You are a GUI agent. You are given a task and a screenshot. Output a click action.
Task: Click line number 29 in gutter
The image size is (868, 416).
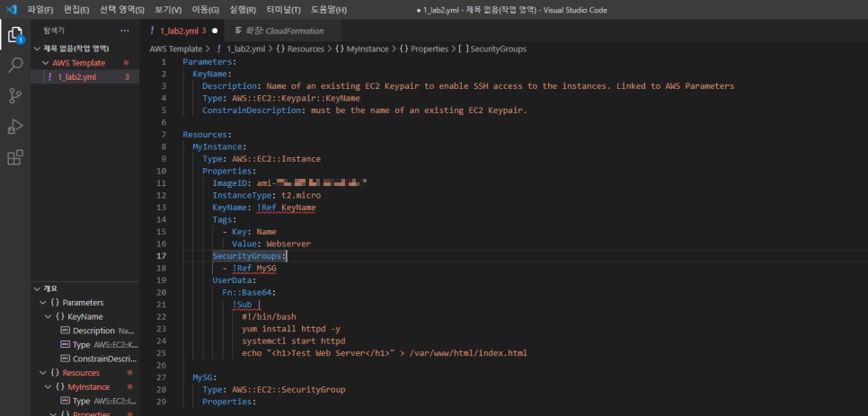pos(161,402)
